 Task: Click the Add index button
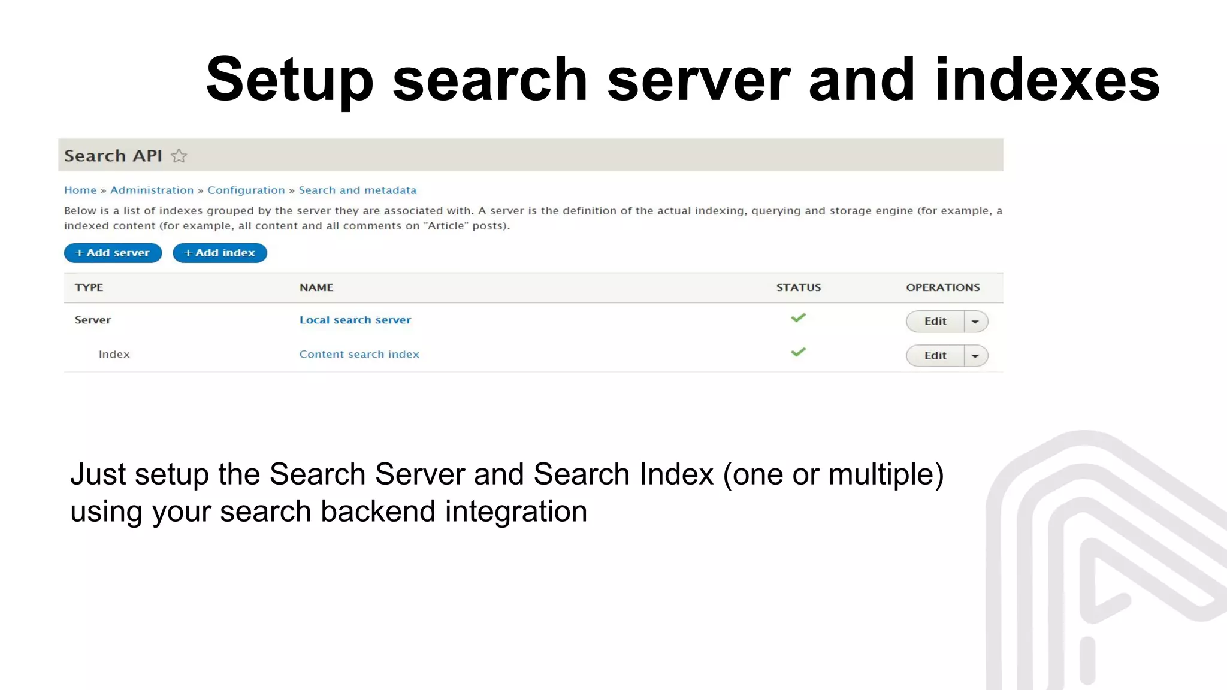pos(220,253)
